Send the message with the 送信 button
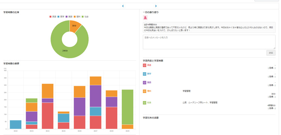Image resolution: width=281 pixels, height=135 pixels. pos(271,53)
